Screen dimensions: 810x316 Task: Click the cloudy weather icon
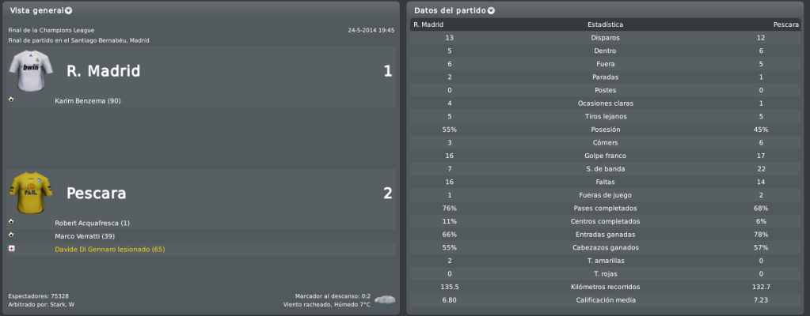click(385, 299)
